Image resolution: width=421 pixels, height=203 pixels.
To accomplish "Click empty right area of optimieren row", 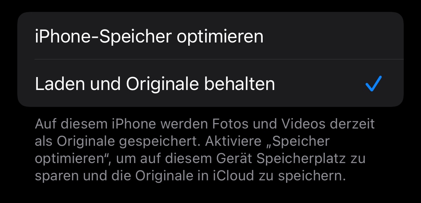I will (333, 36).
